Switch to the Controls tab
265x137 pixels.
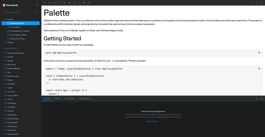point(47,99)
